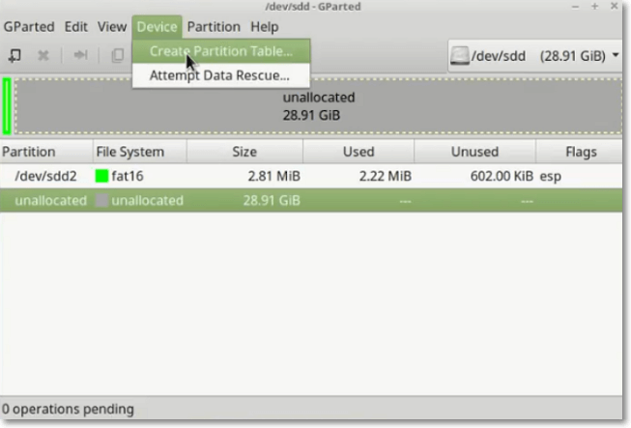631x428 pixels.
Task: Click the 2.22 MiB used value
Action: pos(386,176)
